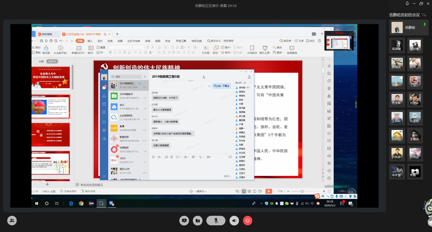
Task: Open the 直播 LIVE chat entry
Action: (x=129, y=128)
